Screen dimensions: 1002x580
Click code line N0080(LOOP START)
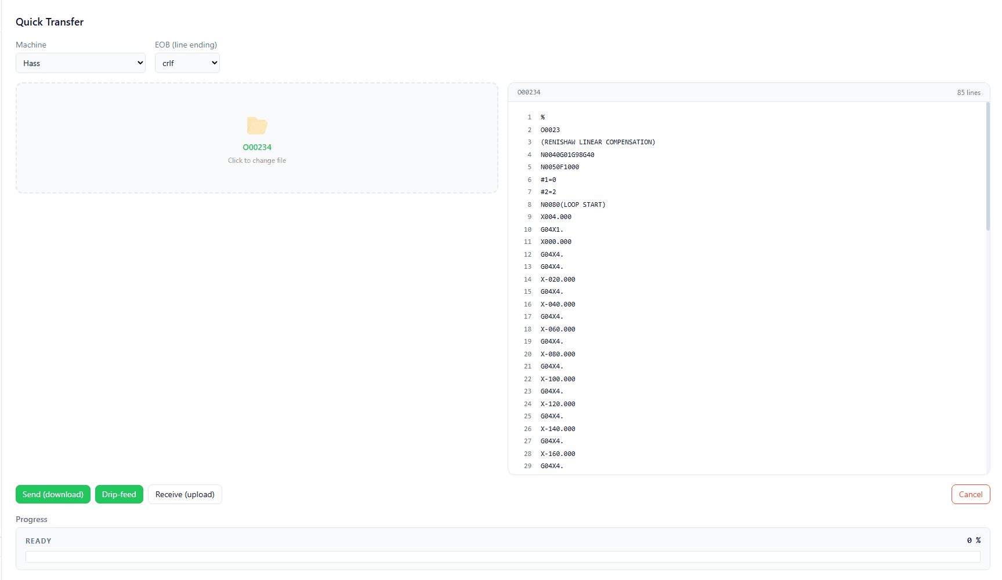pyautogui.click(x=573, y=205)
